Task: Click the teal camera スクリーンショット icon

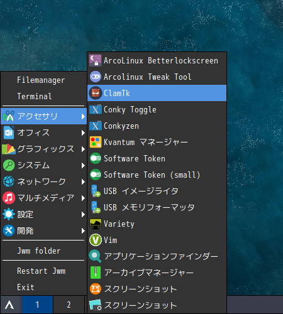Action: pyautogui.click(x=96, y=305)
